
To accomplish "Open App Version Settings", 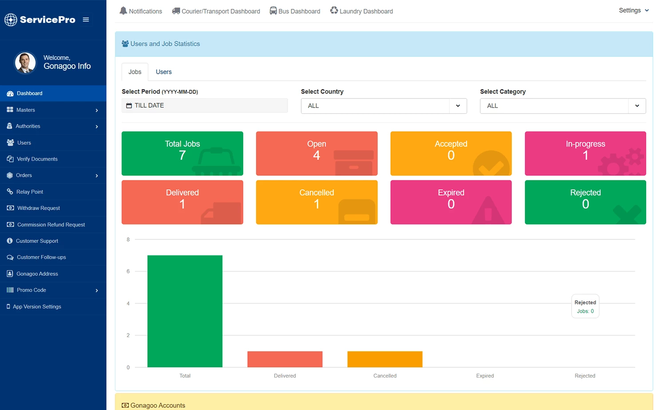I will tap(36, 307).
